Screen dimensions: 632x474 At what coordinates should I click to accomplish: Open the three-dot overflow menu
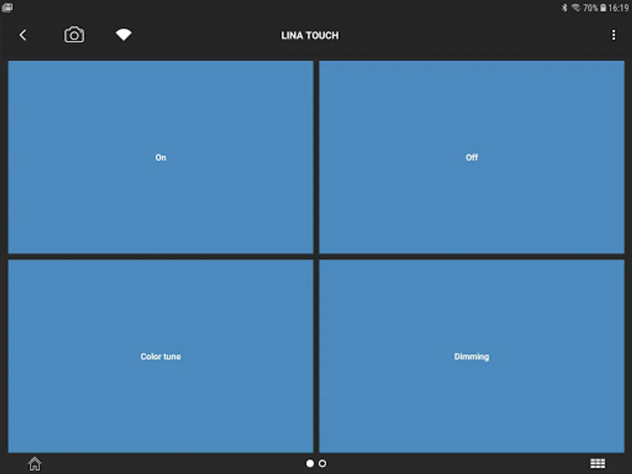click(x=614, y=35)
